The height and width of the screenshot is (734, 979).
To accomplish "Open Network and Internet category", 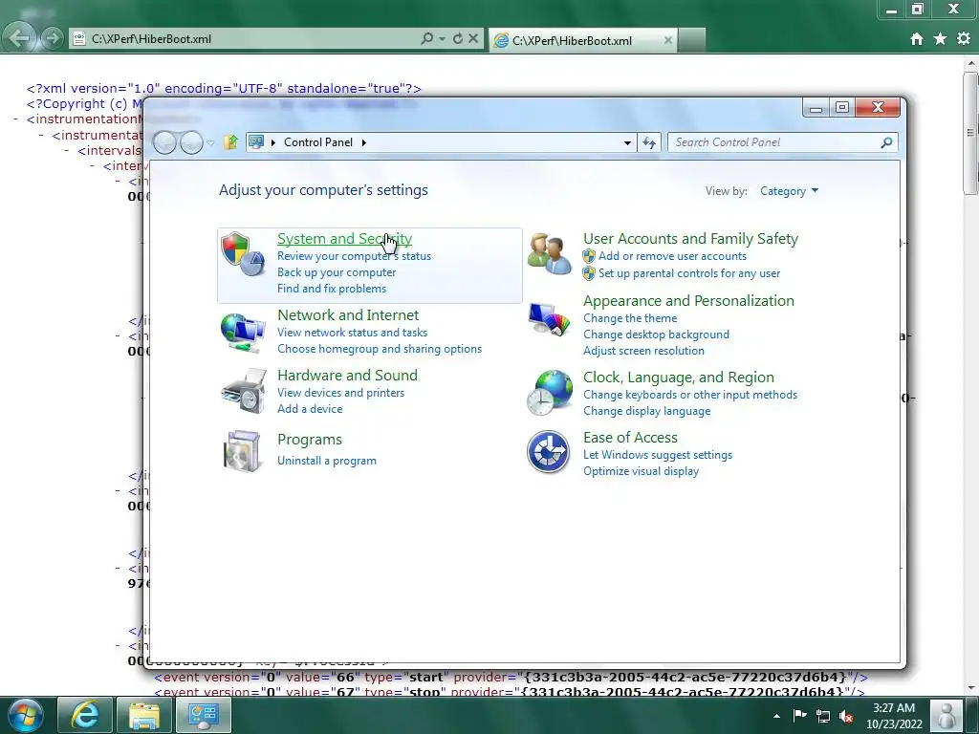I will [x=348, y=315].
